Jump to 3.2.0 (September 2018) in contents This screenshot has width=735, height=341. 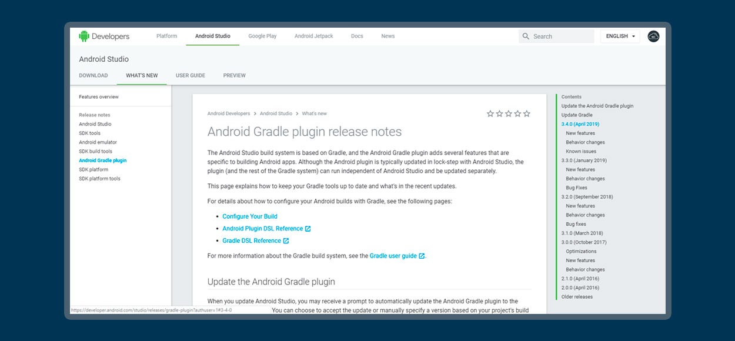point(587,197)
